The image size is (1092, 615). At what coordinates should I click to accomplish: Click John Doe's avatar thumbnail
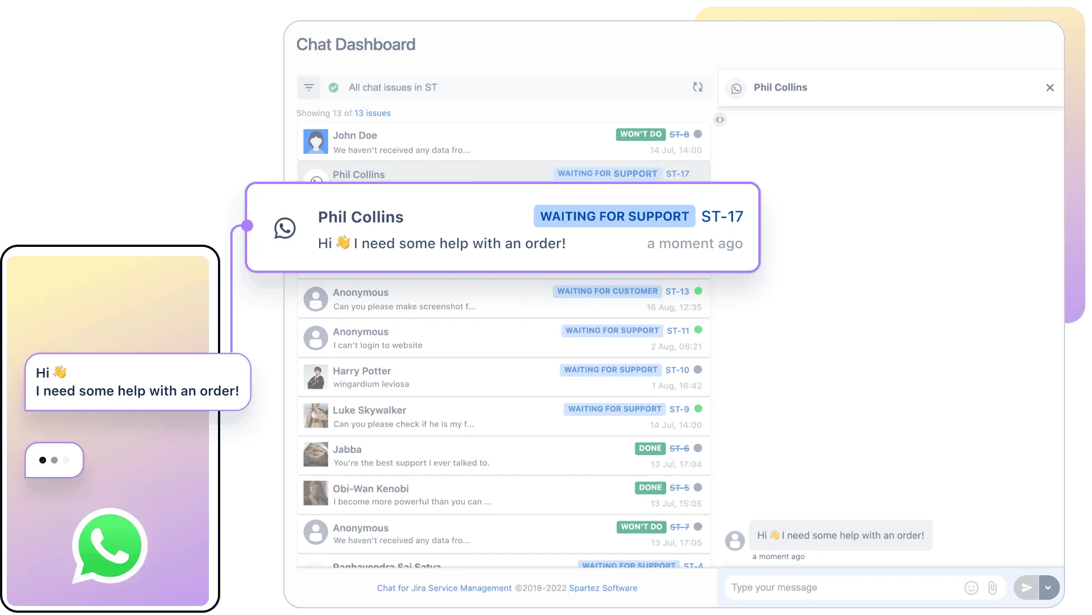[x=316, y=141]
